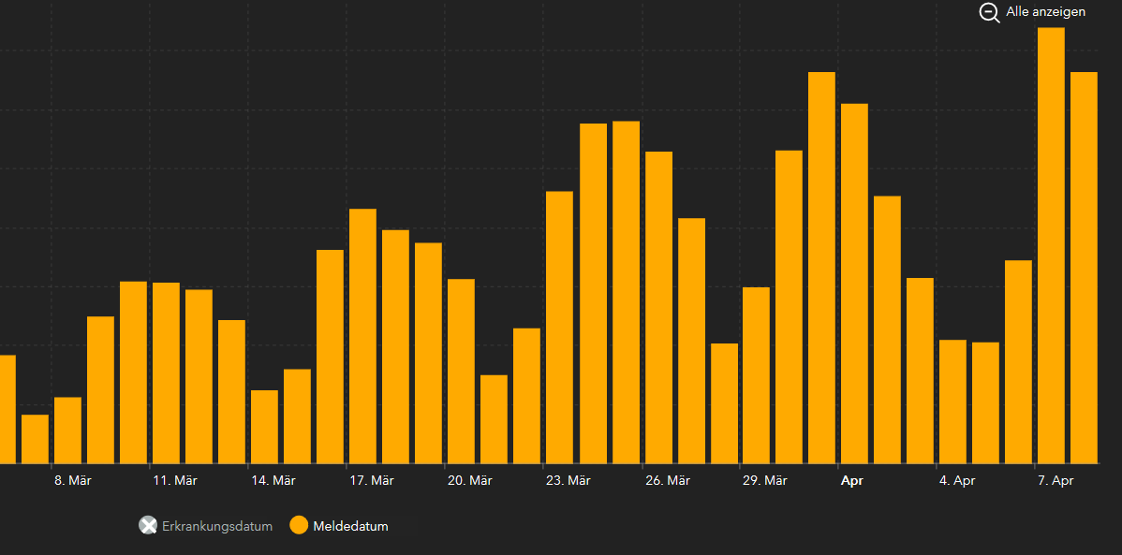Click the Meldedatum legend text
Screen dimensions: 1122x555
tap(350, 526)
